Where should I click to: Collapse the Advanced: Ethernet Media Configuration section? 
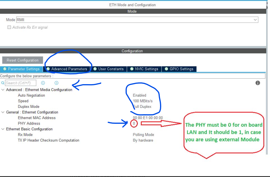(x=2, y=90)
